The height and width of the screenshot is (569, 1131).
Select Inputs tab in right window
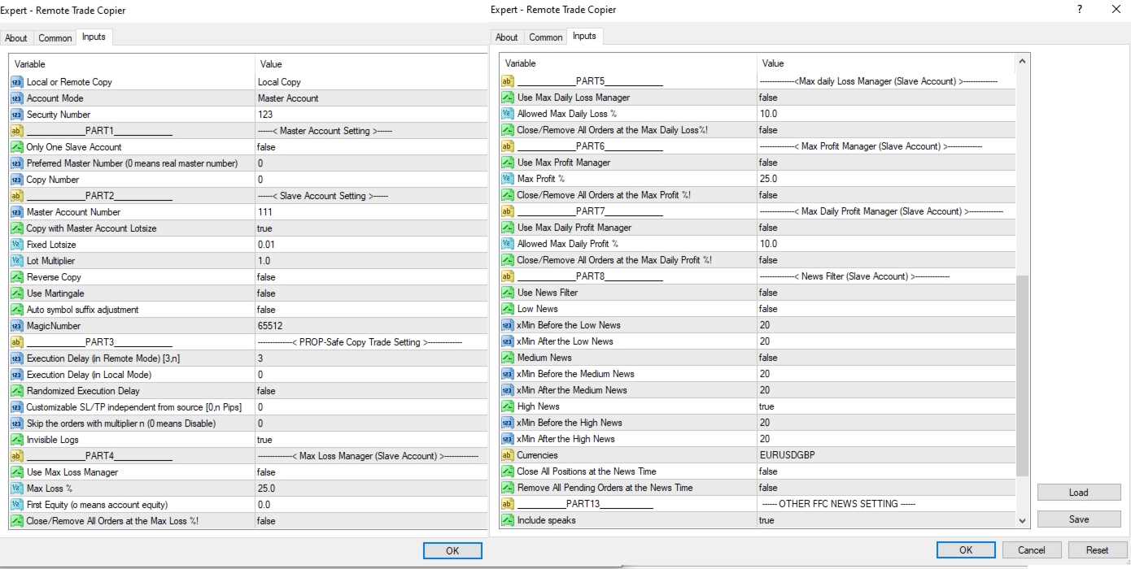coord(585,36)
